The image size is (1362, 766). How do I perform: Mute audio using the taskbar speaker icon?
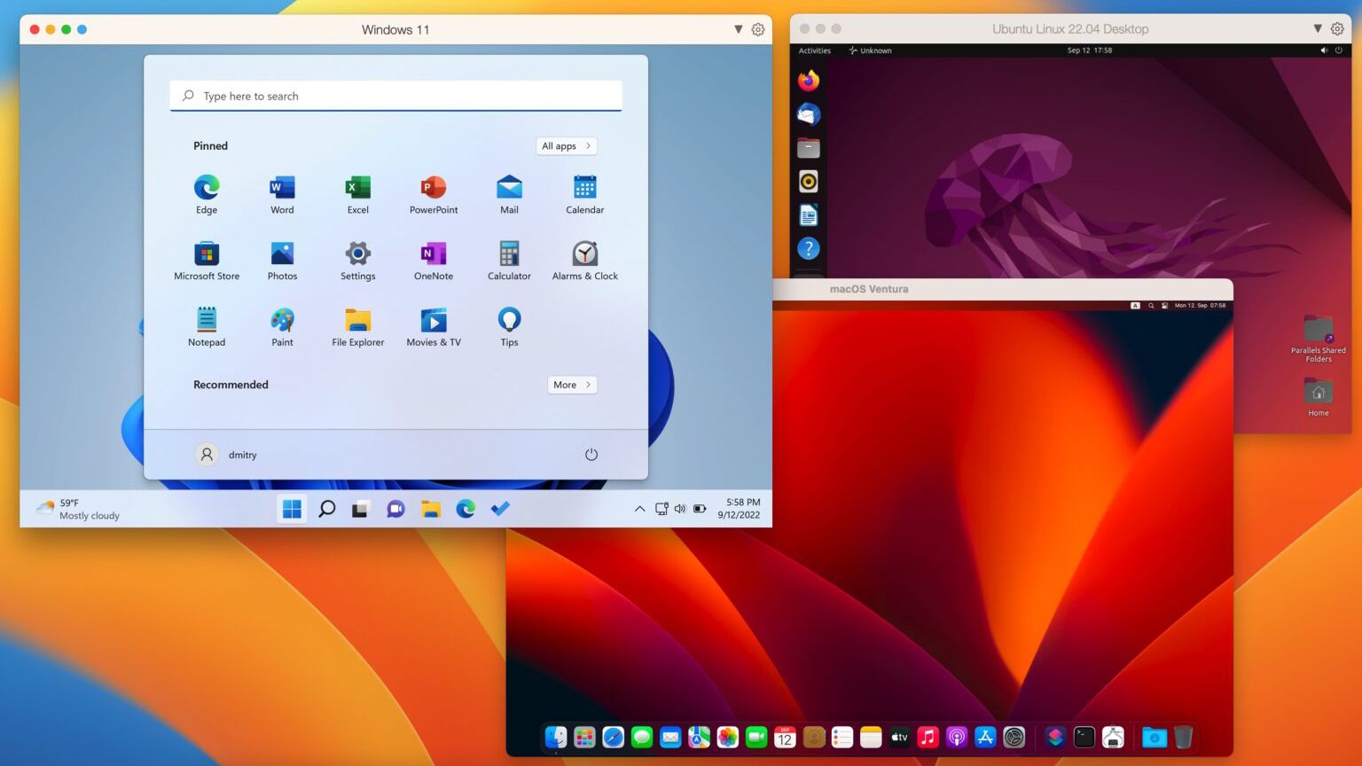(680, 508)
